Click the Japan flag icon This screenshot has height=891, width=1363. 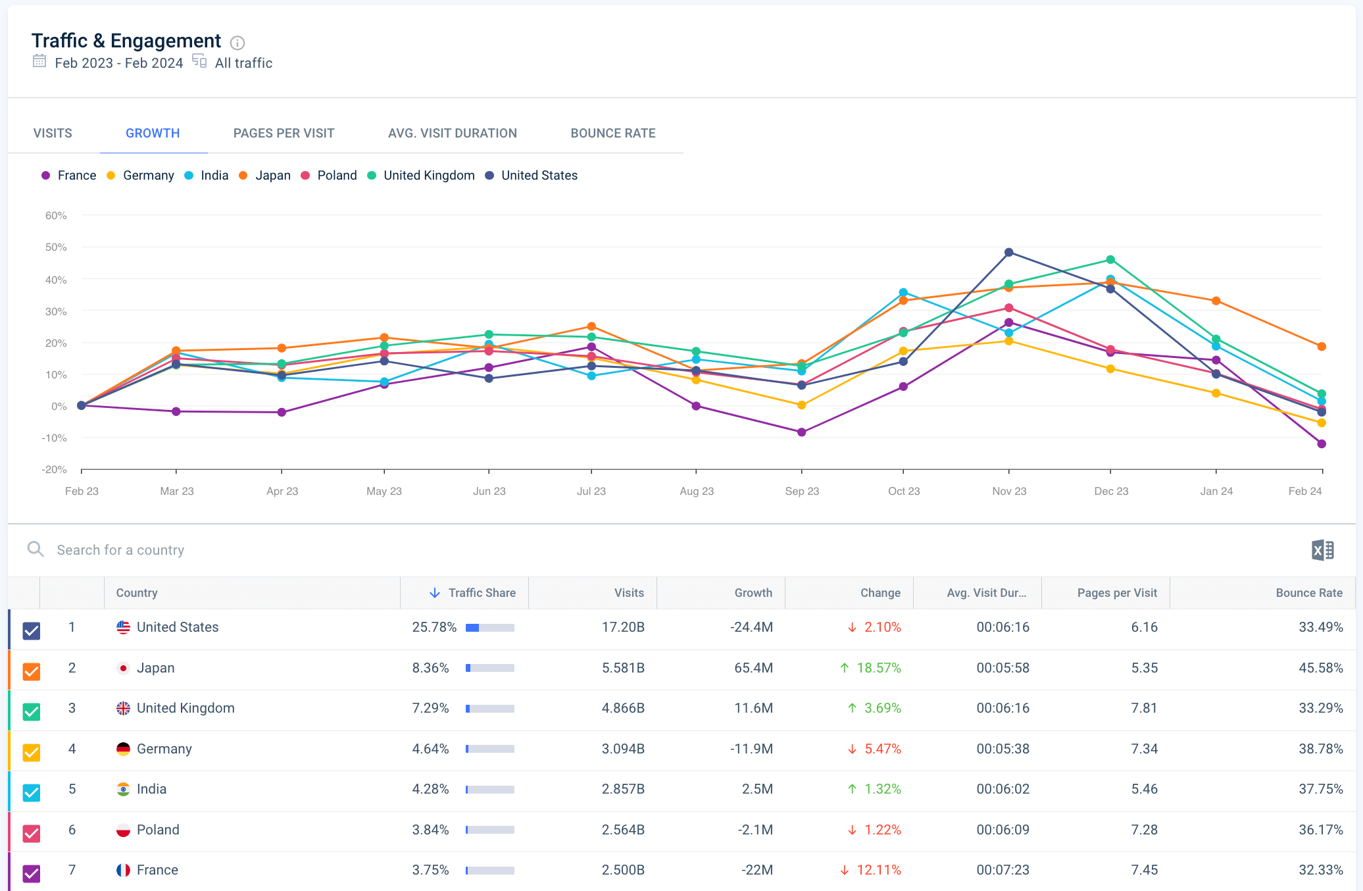tap(123, 668)
